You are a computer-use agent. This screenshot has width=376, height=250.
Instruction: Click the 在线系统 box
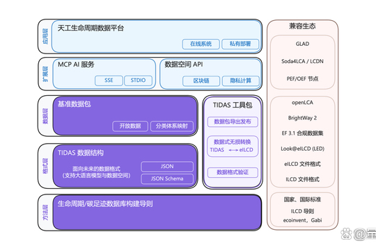point(201,44)
